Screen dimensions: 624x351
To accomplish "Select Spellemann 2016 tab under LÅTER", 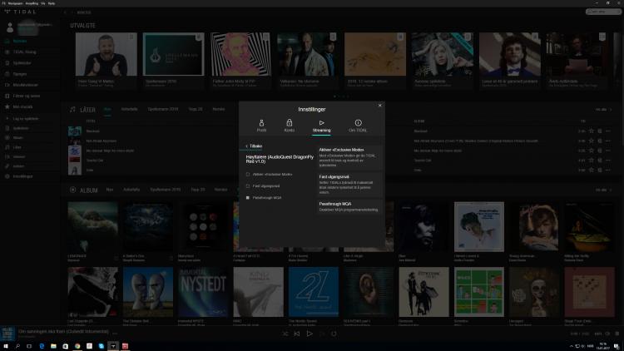I will [163, 109].
